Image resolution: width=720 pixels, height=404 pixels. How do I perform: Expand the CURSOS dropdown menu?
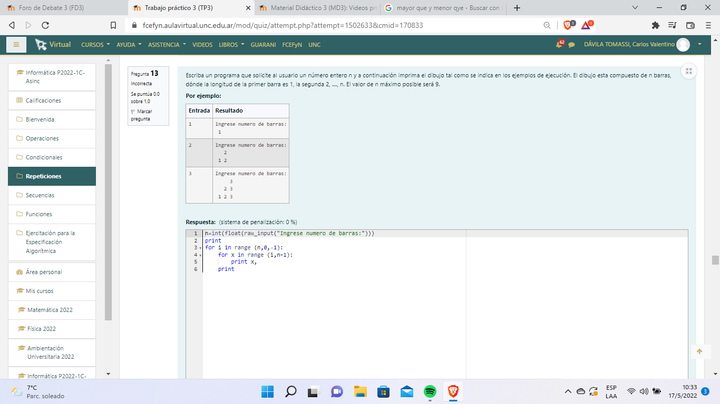(95, 45)
